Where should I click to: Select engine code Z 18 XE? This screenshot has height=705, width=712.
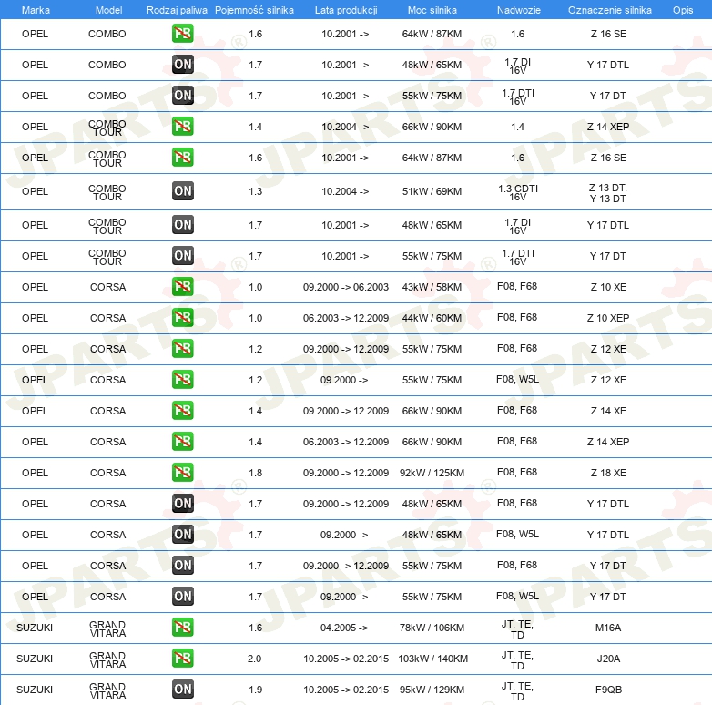point(608,473)
